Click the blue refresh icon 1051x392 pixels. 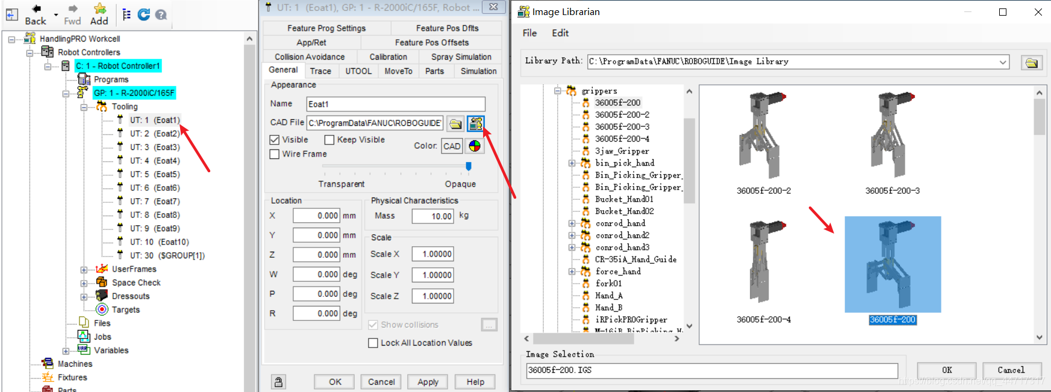click(144, 14)
